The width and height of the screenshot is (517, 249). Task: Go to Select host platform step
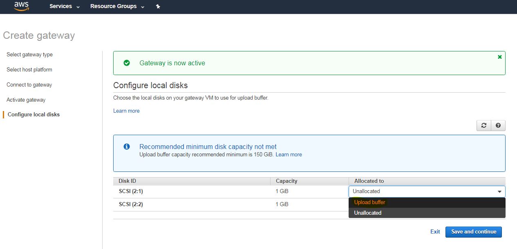[29, 70]
